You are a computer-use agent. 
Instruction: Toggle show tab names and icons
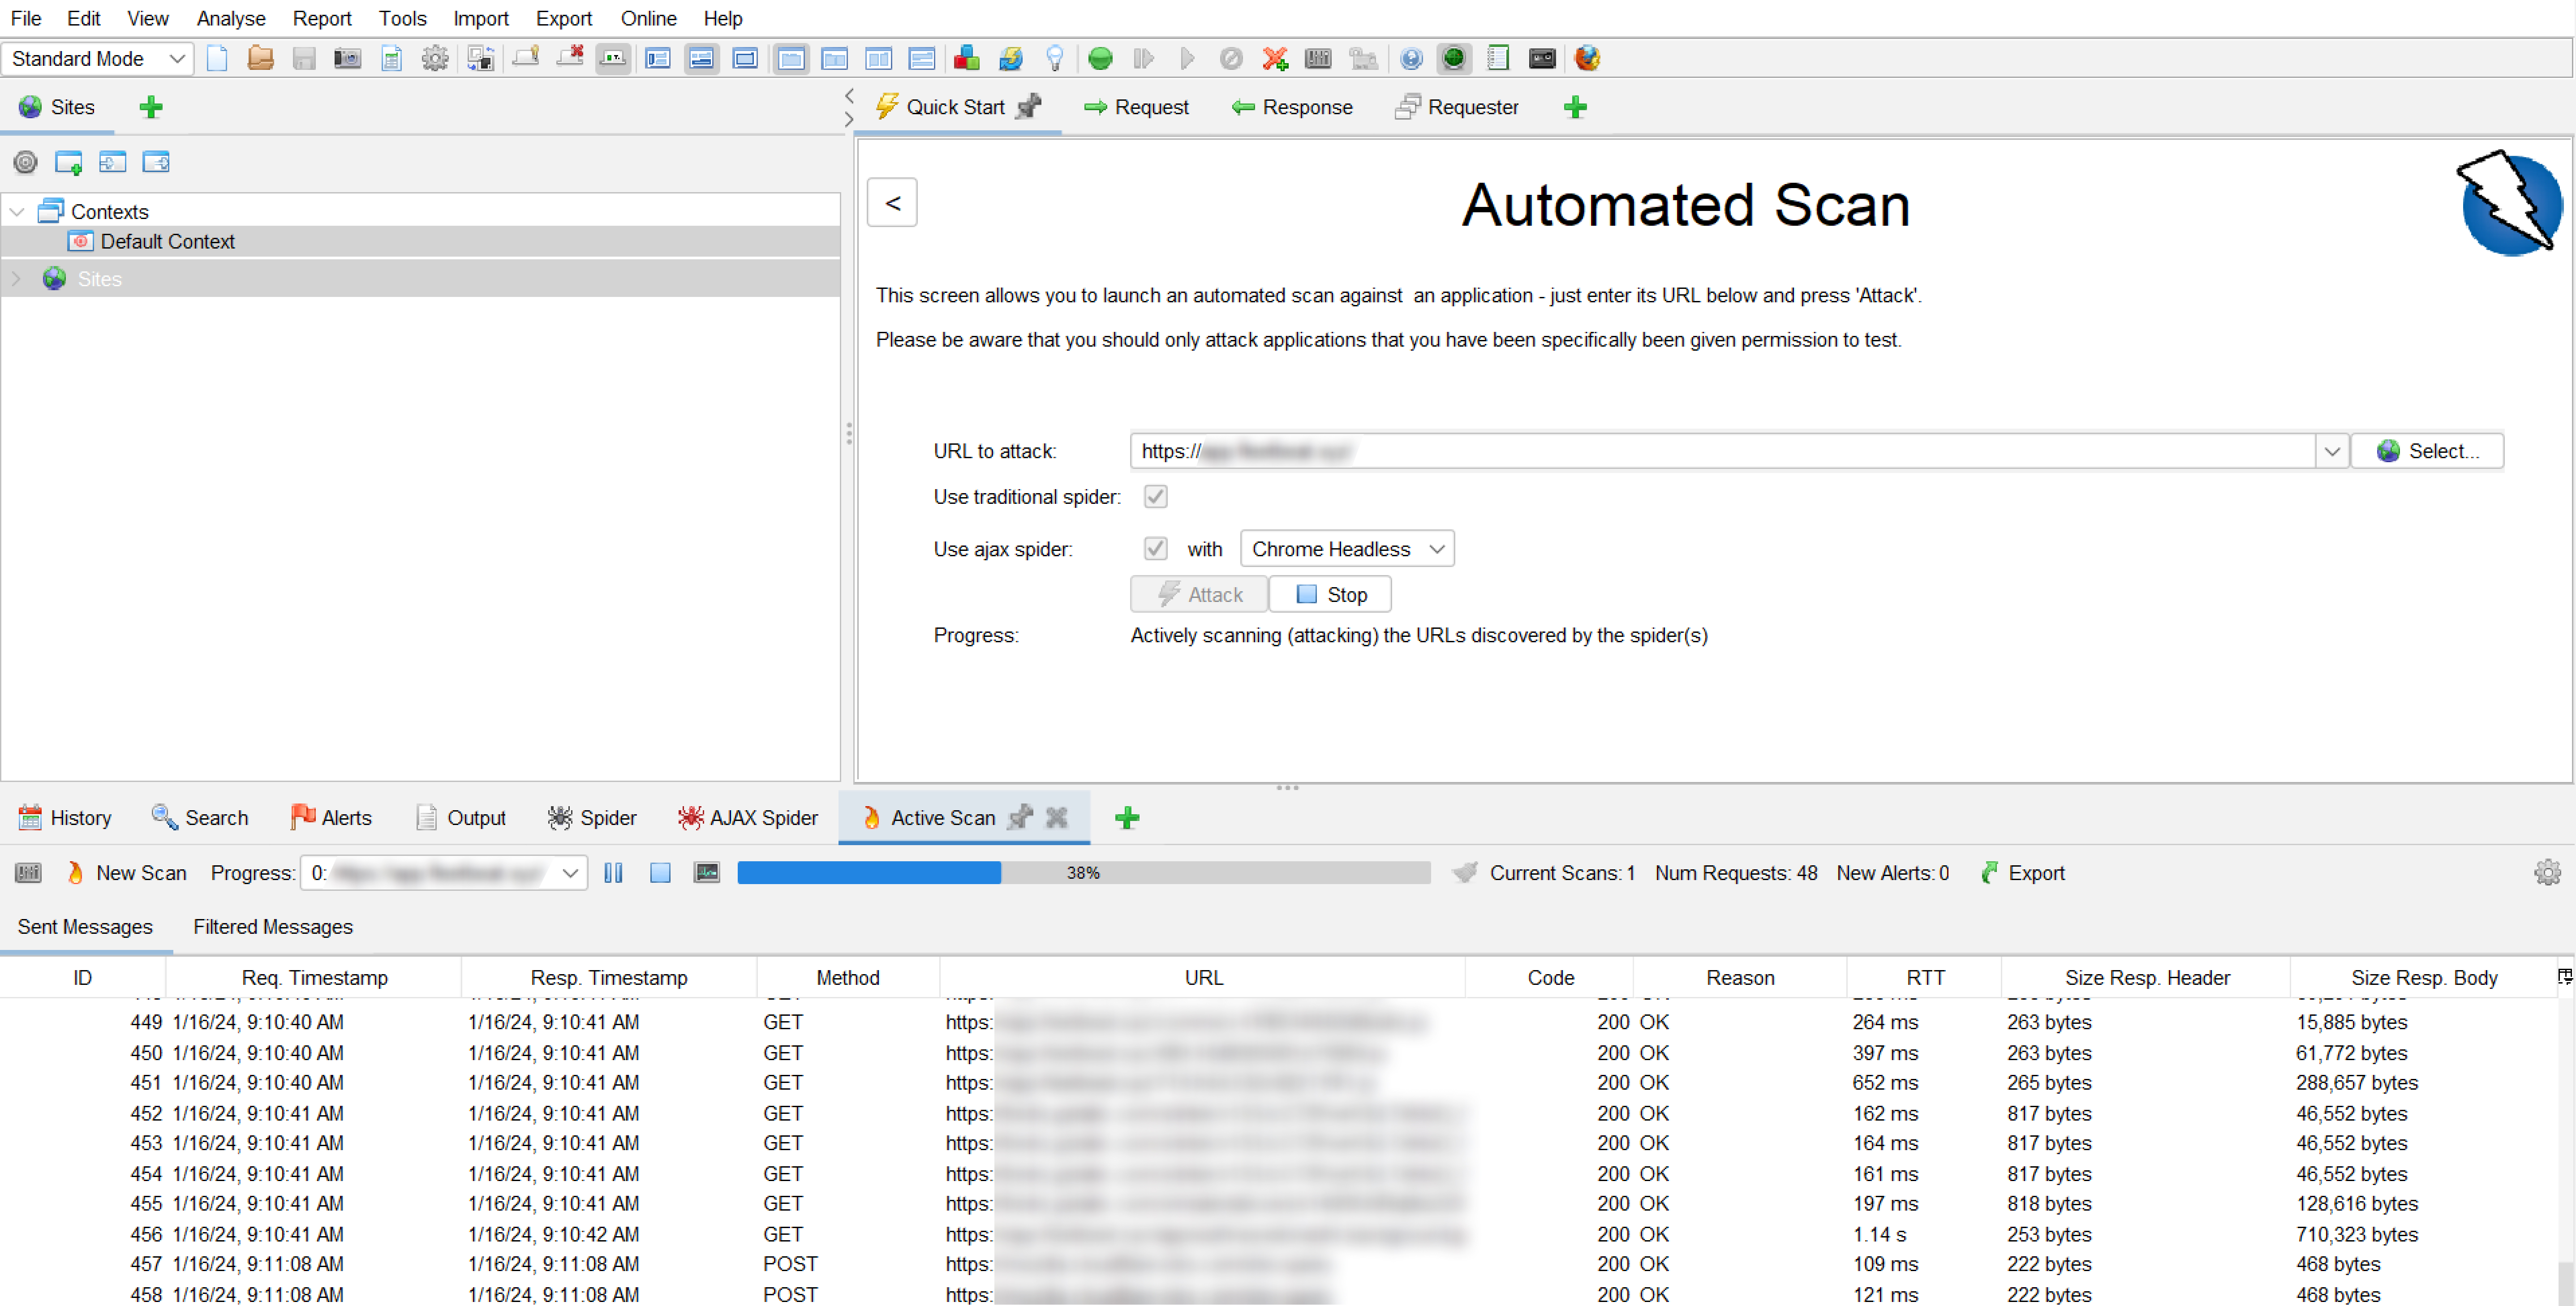click(x=613, y=58)
